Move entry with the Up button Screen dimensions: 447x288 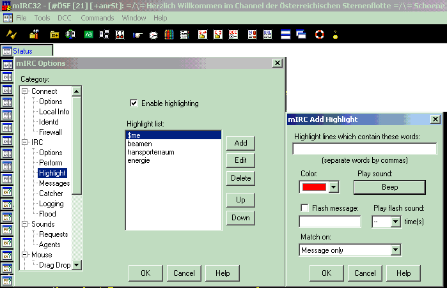[x=240, y=200]
